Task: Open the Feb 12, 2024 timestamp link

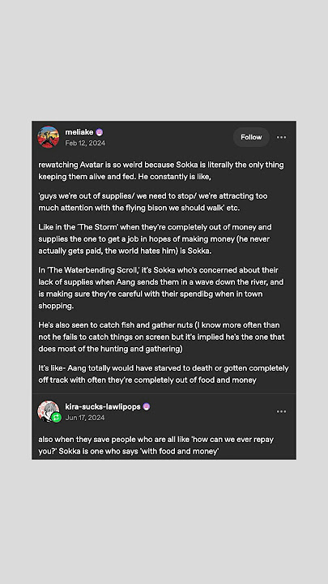Action: point(85,143)
